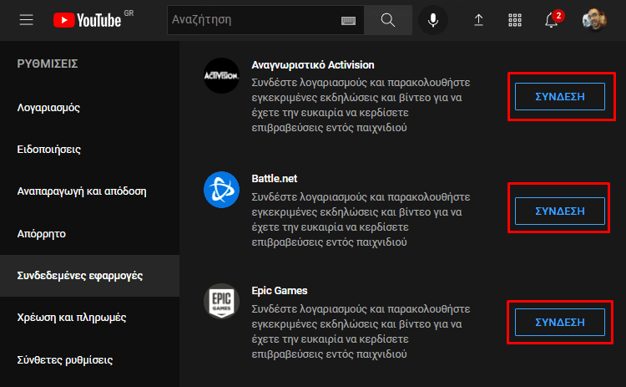Screen dimensions: 626x387
Task: Connect the Epic Games account with ΣΥΝΔΕΣΗ
Action: click(x=559, y=322)
